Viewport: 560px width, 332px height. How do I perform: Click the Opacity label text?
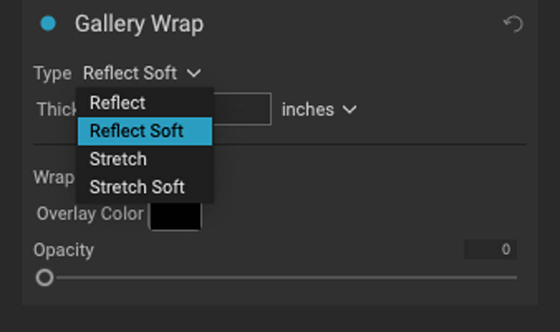click(64, 250)
